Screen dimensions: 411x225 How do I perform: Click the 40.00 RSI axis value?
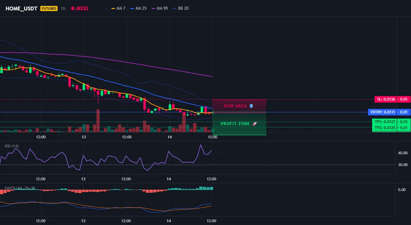tap(403, 153)
